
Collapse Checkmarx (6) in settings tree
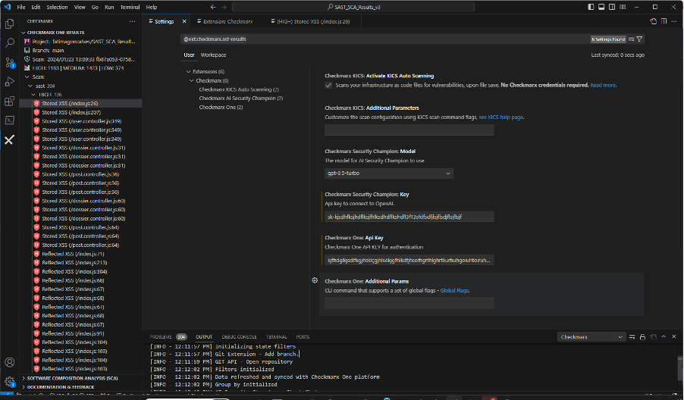[192, 80]
